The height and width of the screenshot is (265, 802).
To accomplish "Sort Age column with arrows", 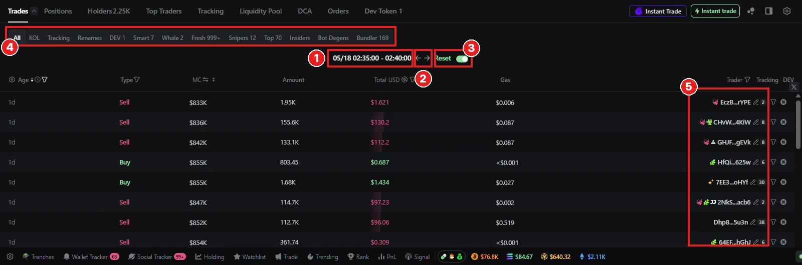I will click(x=32, y=79).
